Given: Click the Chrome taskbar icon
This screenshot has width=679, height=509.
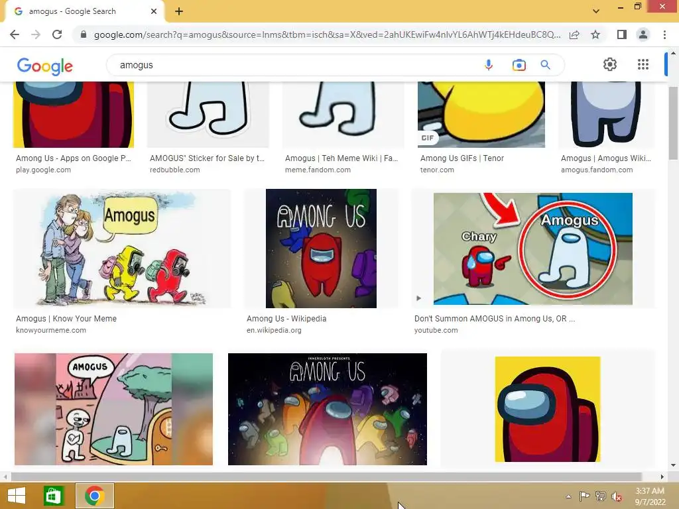Looking at the screenshot, I should tap(95, 496).
